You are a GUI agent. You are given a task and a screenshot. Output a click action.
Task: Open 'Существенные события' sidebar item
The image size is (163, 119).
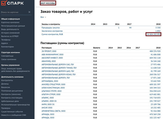(x=12, y=112)
